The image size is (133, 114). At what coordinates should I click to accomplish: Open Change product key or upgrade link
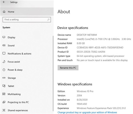(87, 112)
